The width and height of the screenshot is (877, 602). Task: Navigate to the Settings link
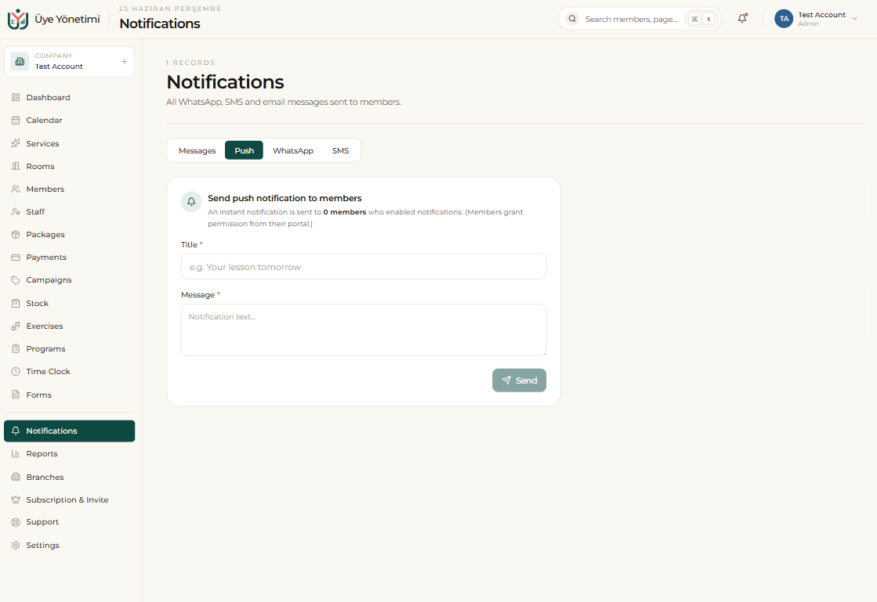(69, 545)
